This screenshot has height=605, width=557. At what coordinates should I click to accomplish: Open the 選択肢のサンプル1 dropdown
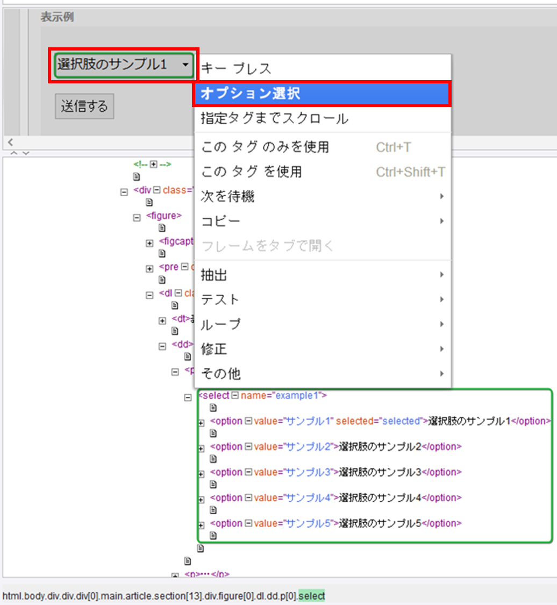click(x=124, y=65)
